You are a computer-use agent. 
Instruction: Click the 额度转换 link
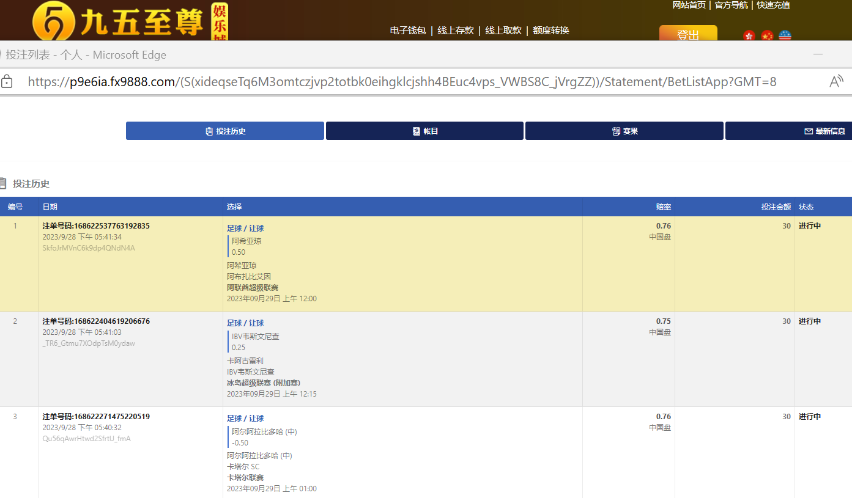[551, 30]
